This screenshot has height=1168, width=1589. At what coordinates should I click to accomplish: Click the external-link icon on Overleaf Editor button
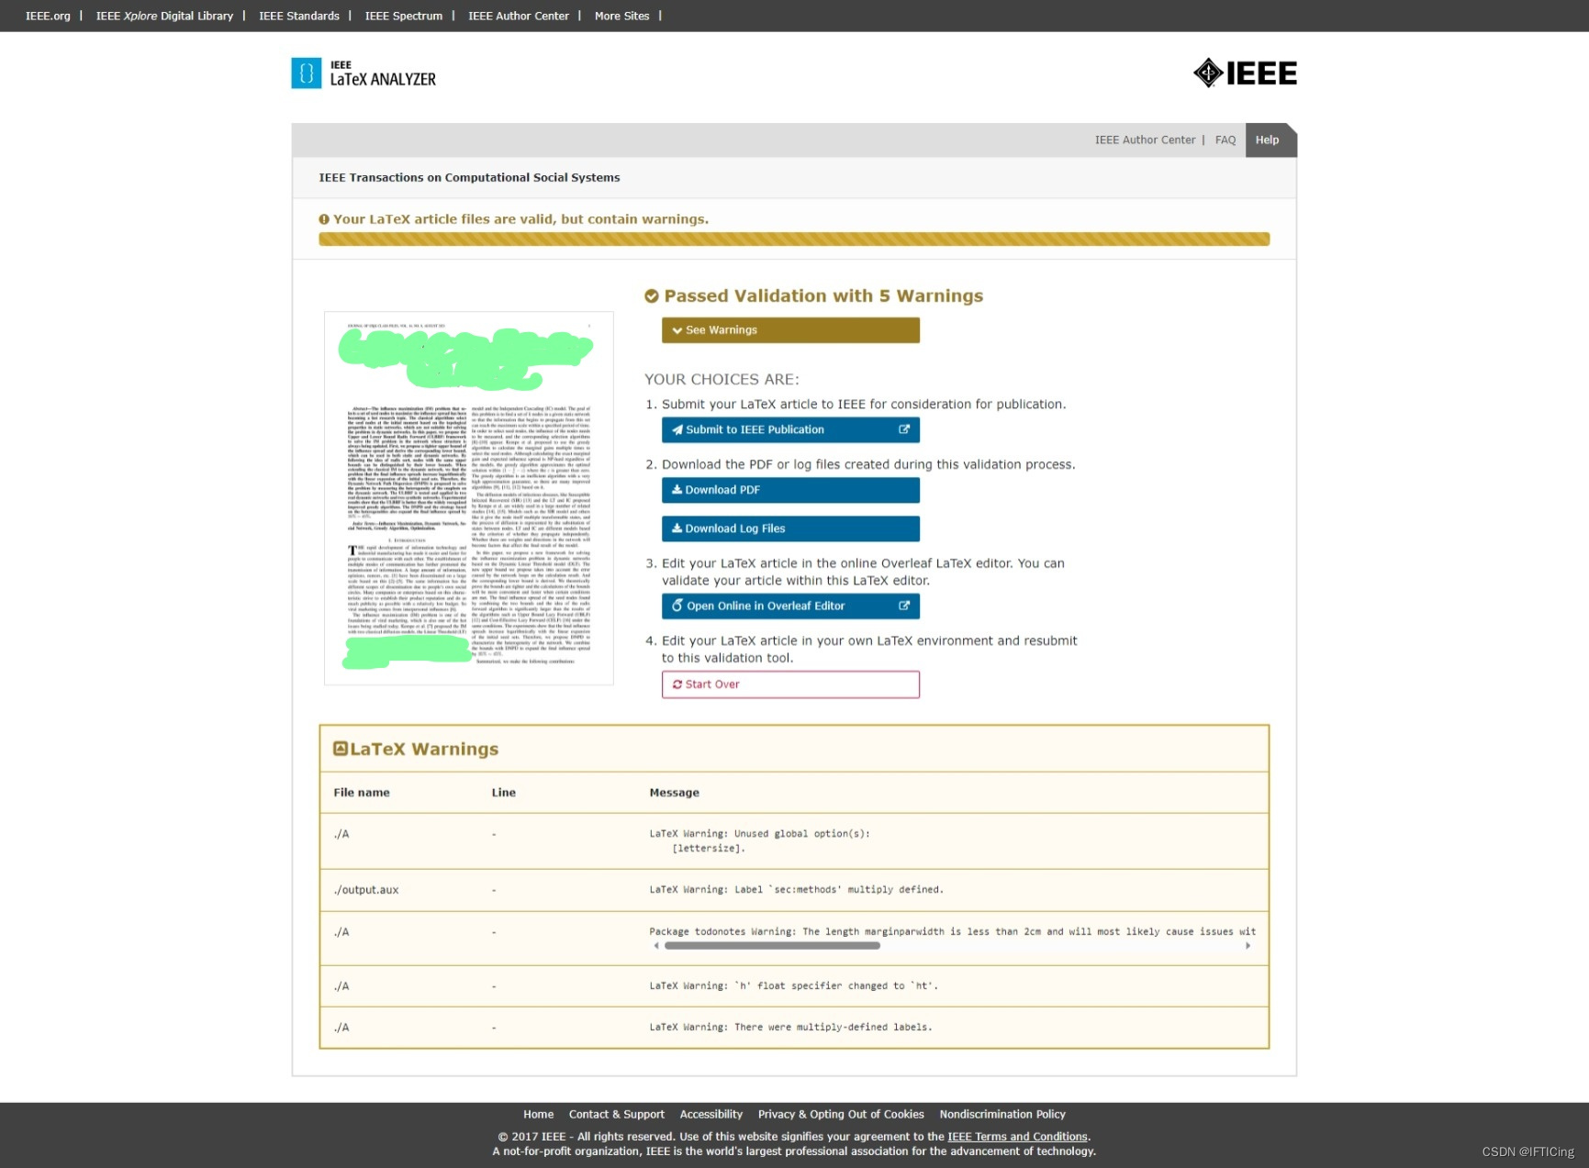(903, 606)
